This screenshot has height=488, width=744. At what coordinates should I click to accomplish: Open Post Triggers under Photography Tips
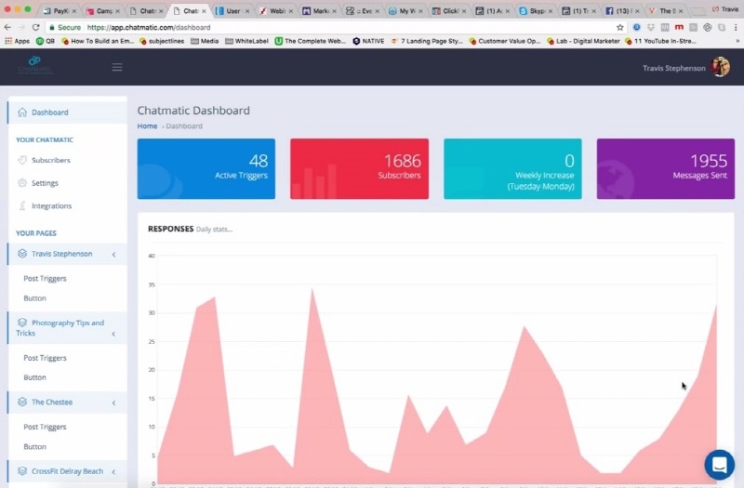pyautogui.click(x=45, y=358)
